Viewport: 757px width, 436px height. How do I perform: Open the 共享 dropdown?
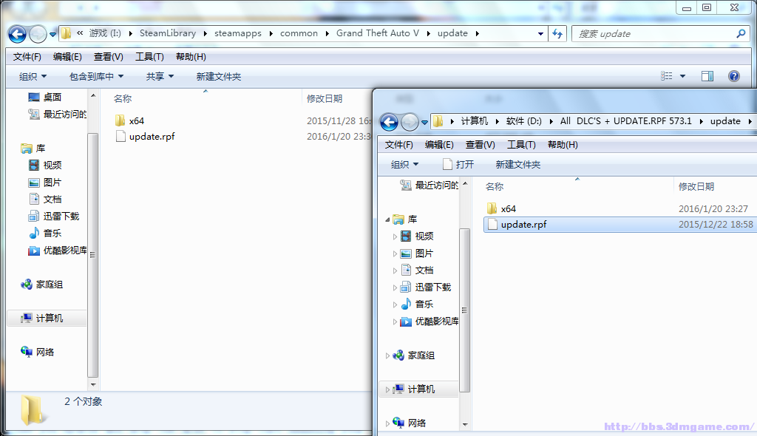(x=160, y=76)
